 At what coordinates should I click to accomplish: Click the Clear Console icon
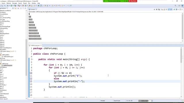pyautogui.click(x=162, y=9)
